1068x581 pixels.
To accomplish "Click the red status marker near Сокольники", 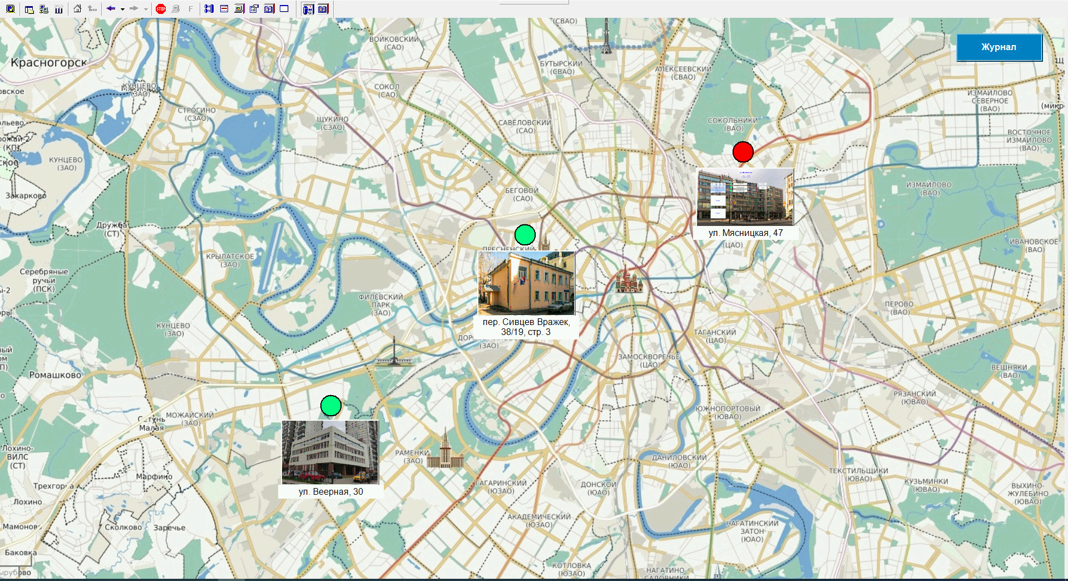I will point(743,151).
